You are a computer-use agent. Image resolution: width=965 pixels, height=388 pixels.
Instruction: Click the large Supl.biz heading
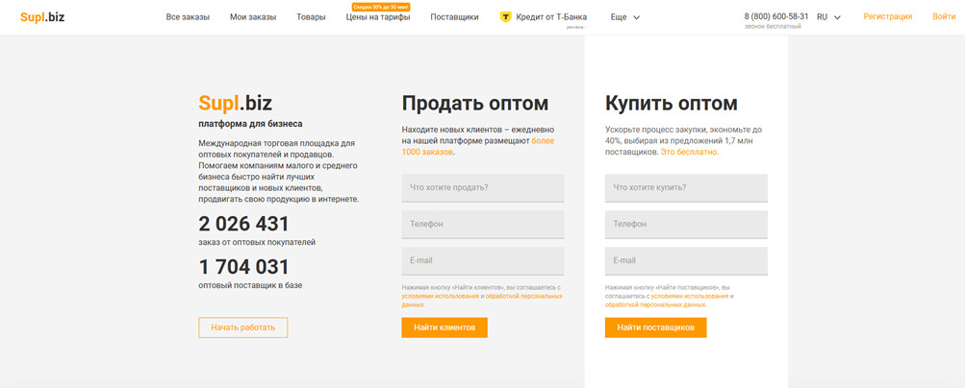(235, 103)
